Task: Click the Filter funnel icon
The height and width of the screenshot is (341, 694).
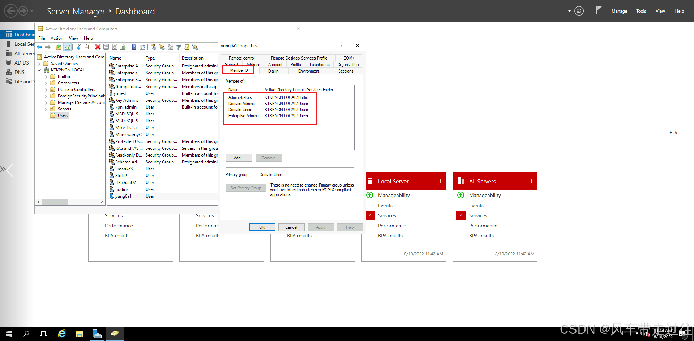Action: pyautogui.click(x=179, y=47)
